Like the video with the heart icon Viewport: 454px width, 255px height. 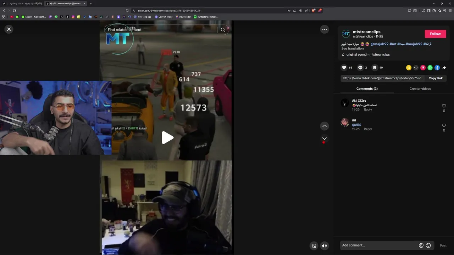click(x=344, y=68)
